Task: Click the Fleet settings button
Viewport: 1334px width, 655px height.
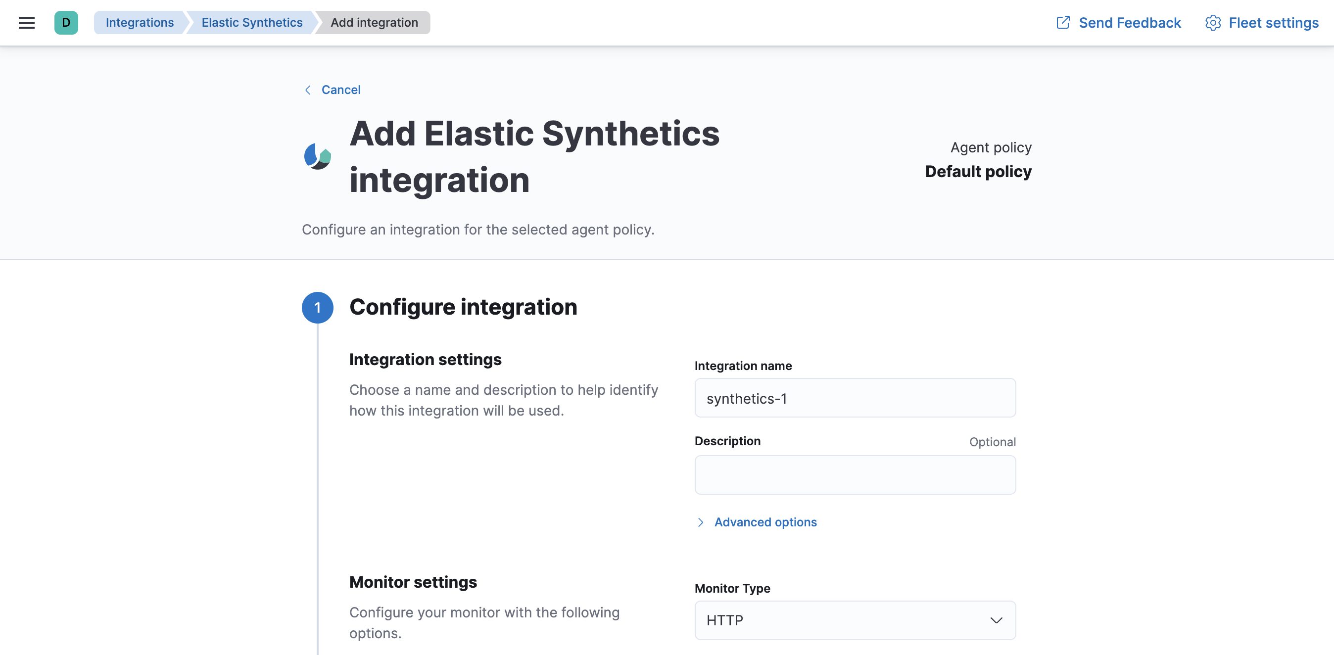Action: tap(1263, 22)
